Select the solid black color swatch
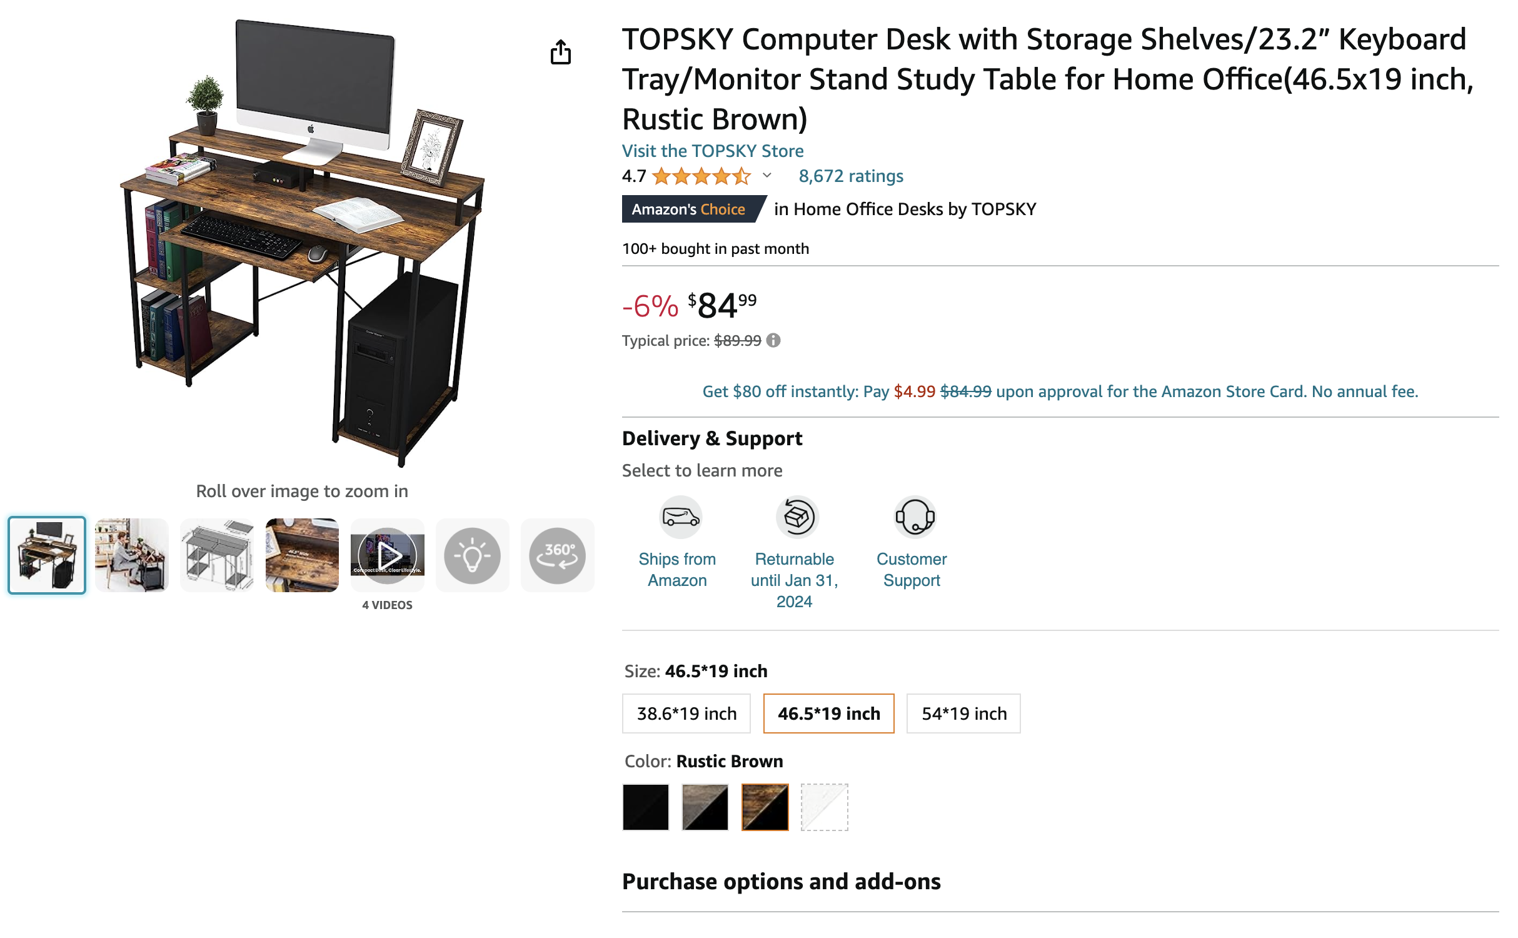Viewport: 1518px width, 938px height. coord(646,807)
